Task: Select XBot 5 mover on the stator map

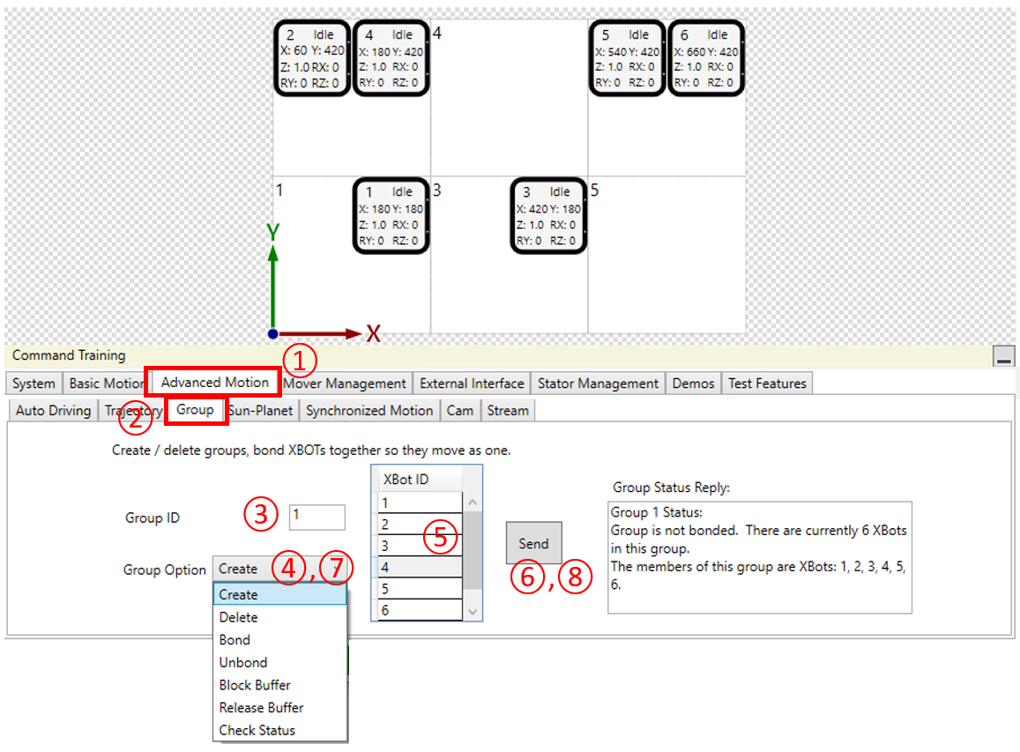Action: click(628, 58)
